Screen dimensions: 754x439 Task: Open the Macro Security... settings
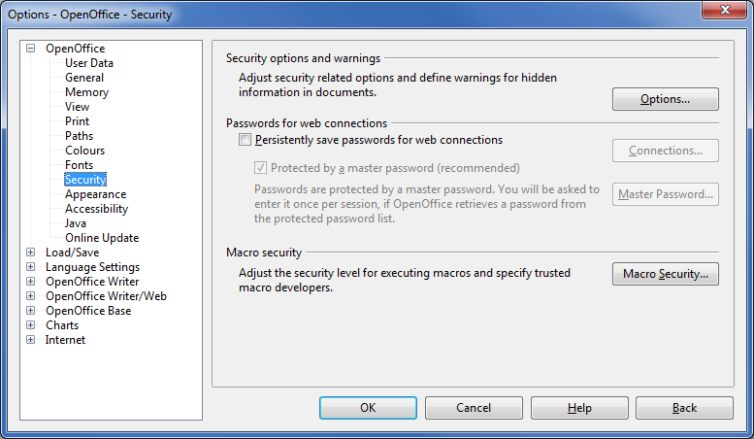(665, 274)
